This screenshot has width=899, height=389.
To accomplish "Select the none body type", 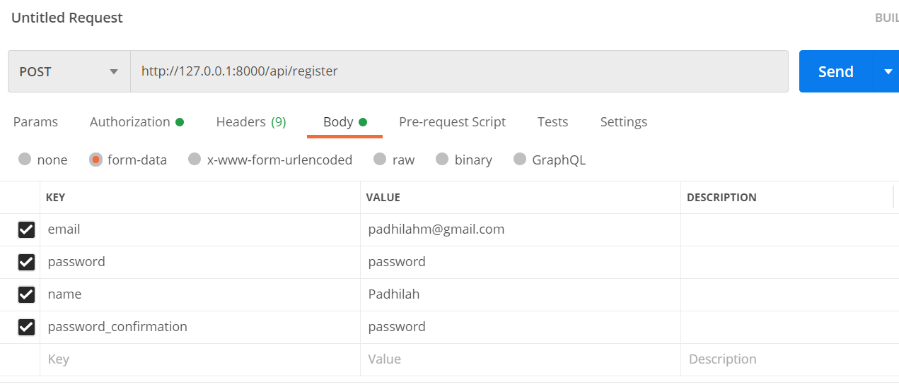I will coord(25,160).
